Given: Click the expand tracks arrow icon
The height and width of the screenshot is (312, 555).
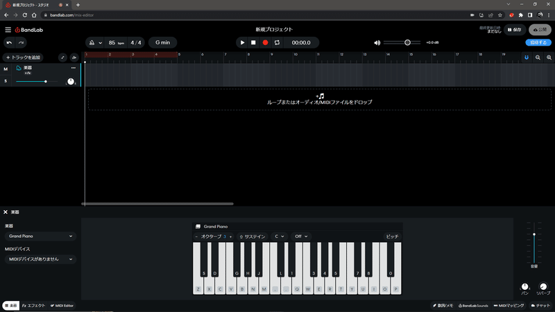Looking at the screenshot, I should pyautogui.click(x=62, y=58).
